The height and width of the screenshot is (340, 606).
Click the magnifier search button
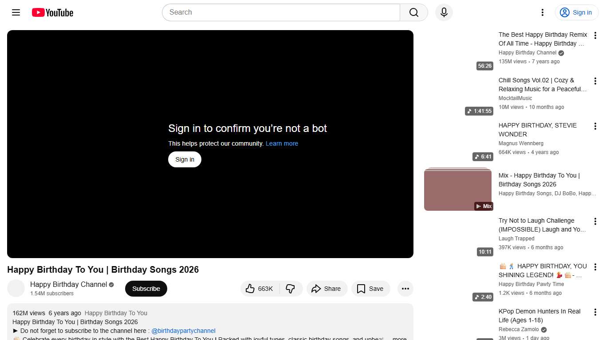413,12
